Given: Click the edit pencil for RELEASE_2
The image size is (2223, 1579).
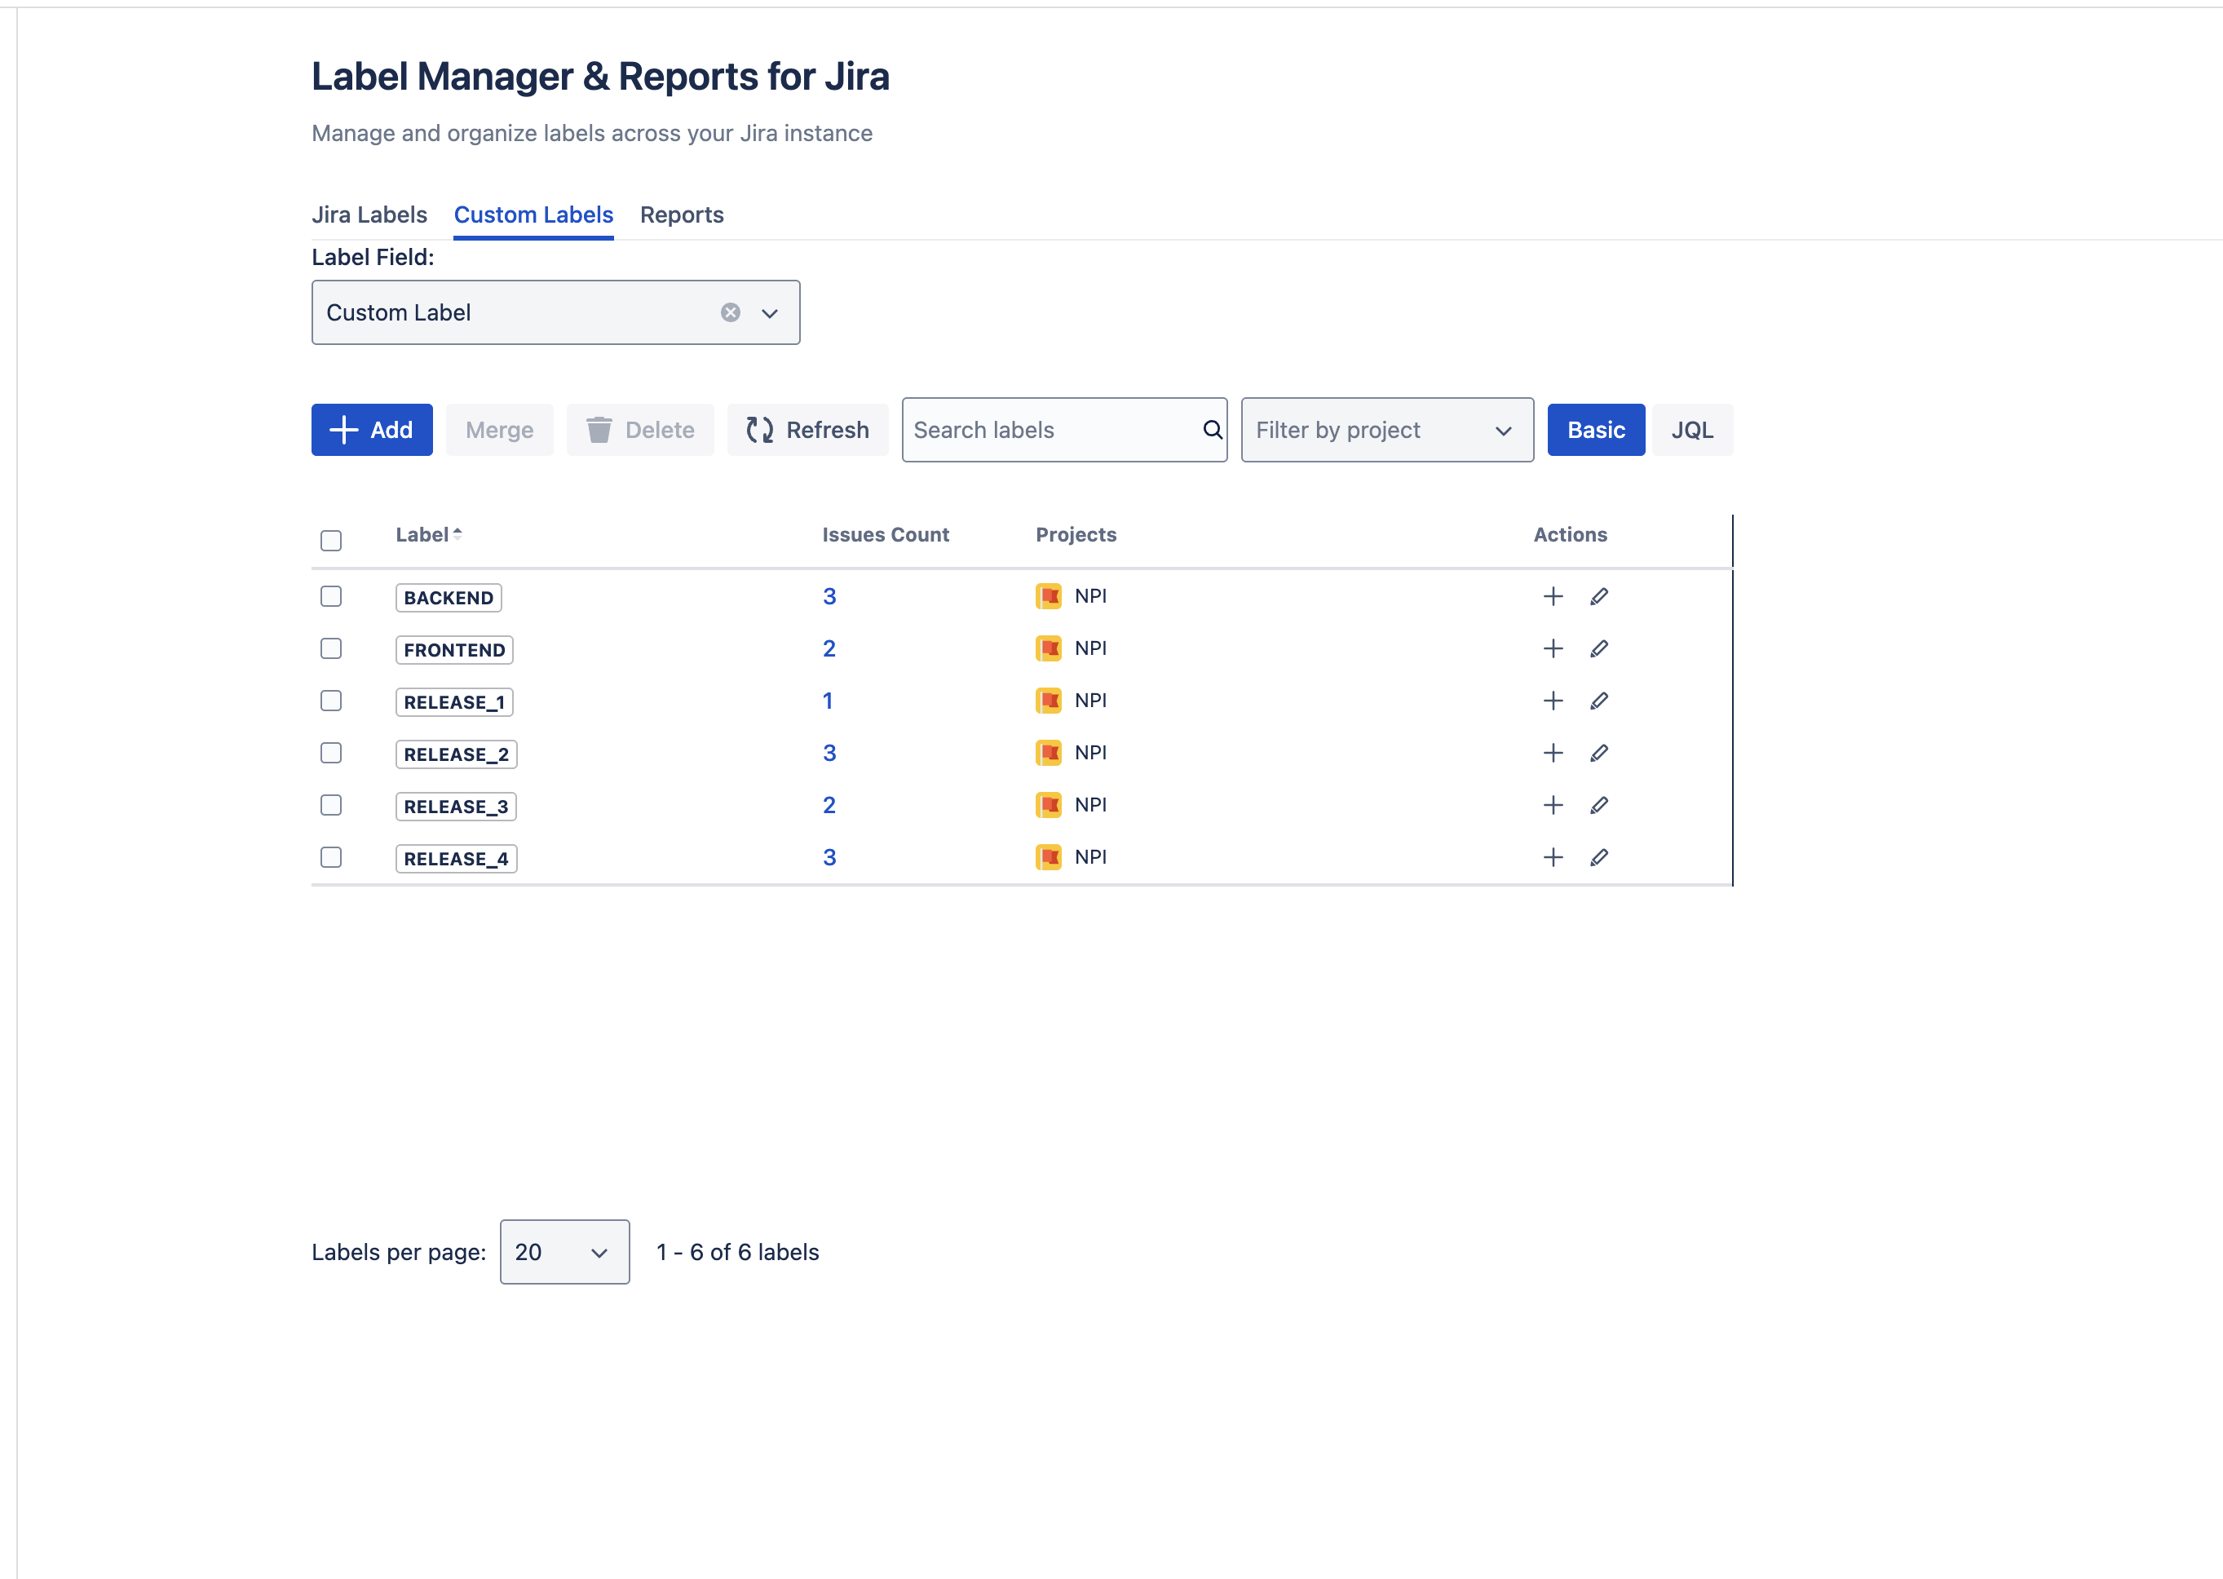Looking at the screenshot, I should click(1599, 754).
